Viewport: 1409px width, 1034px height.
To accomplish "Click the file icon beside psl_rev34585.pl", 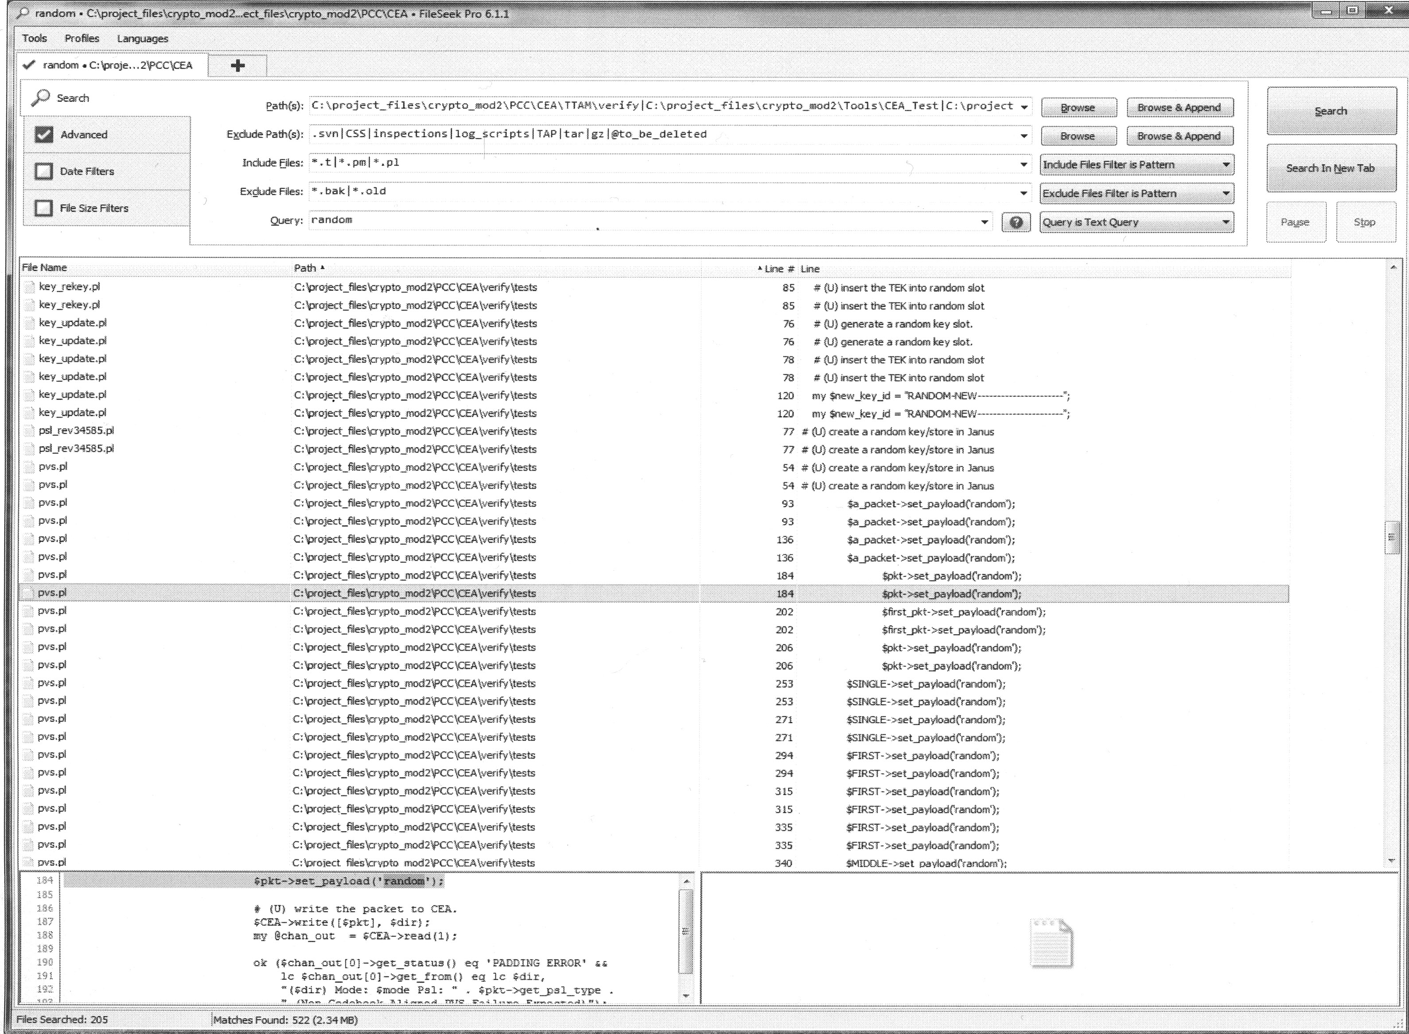I will (x=29, y=431).
